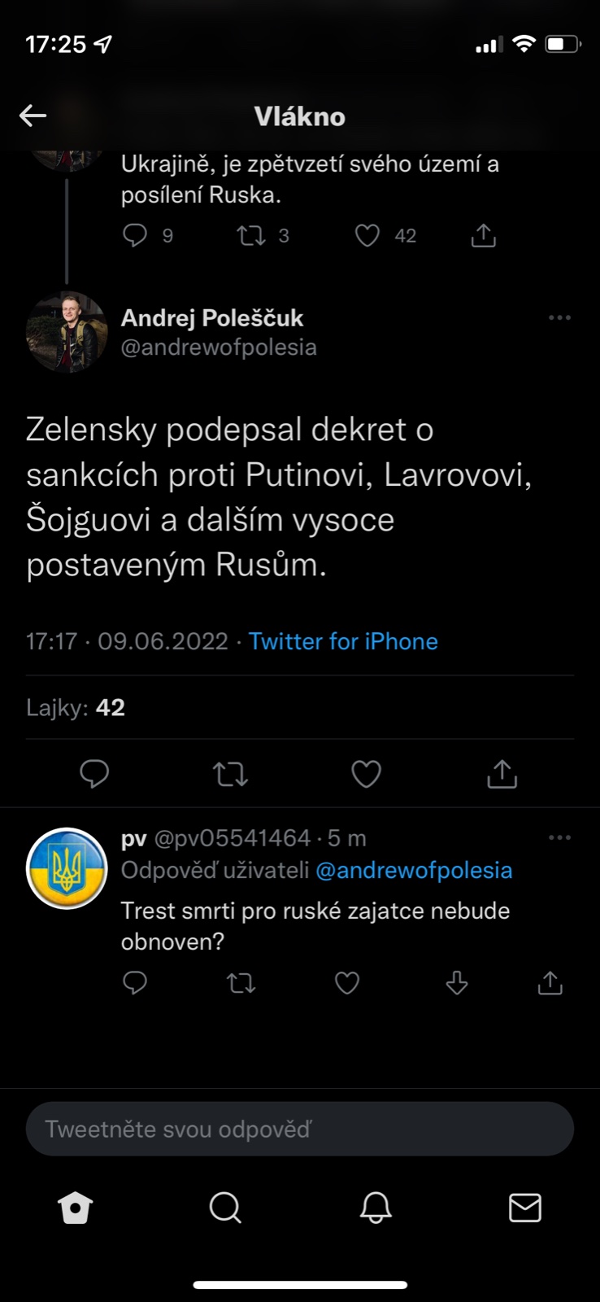
Task: Open the @andrewofpolesia mention link in reply
Action: point(414,870)
